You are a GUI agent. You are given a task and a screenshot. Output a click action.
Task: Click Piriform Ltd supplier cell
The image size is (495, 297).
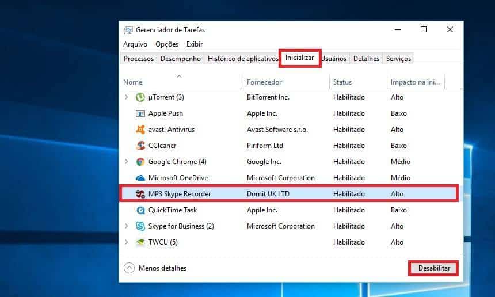tap(265, 146)
